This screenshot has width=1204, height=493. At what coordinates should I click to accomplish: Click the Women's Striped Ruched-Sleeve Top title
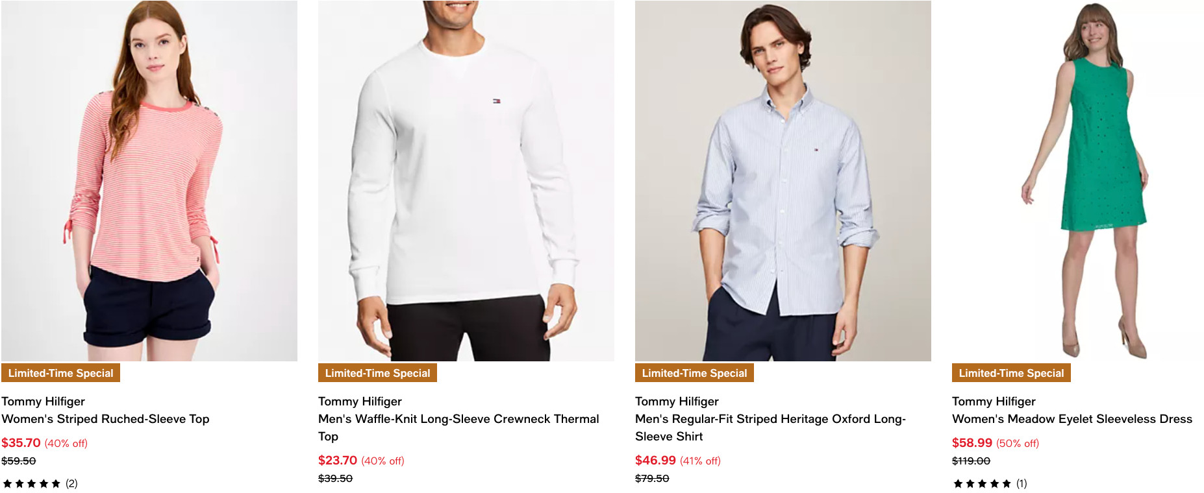click(x=105, y=419)
